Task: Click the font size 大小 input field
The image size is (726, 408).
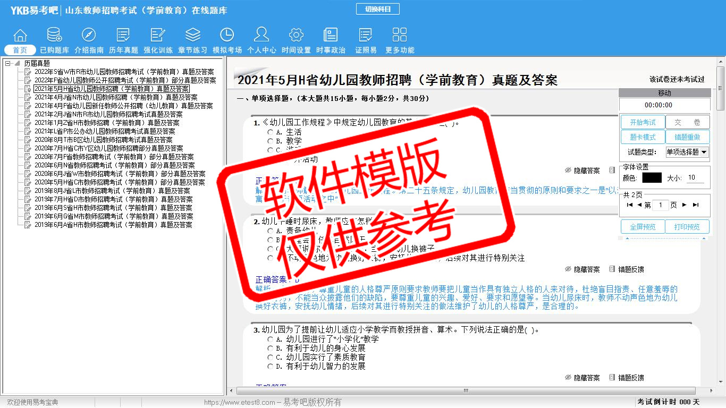Action: [695, 178]
